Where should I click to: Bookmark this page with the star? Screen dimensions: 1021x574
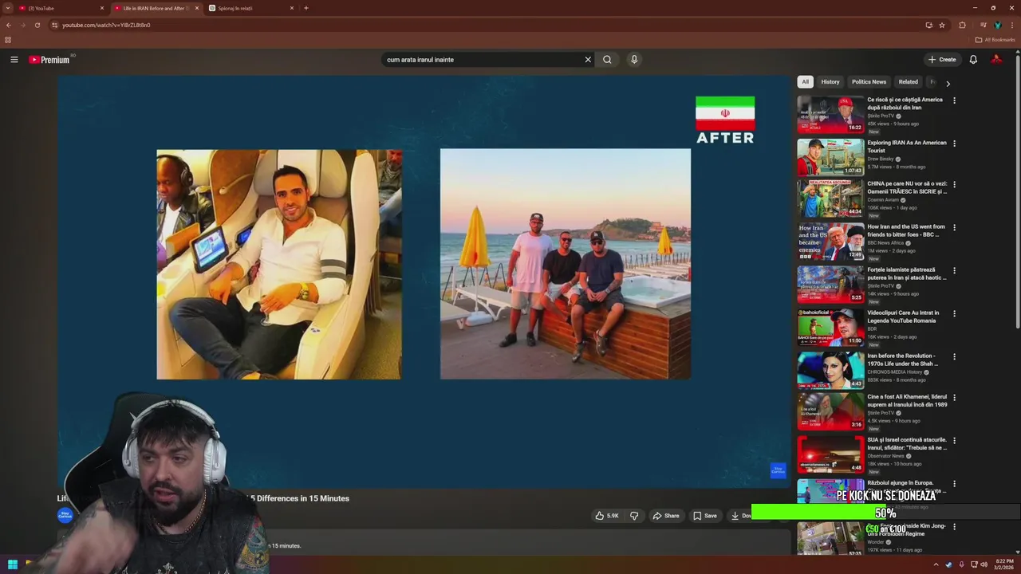(x=942, y=25)
